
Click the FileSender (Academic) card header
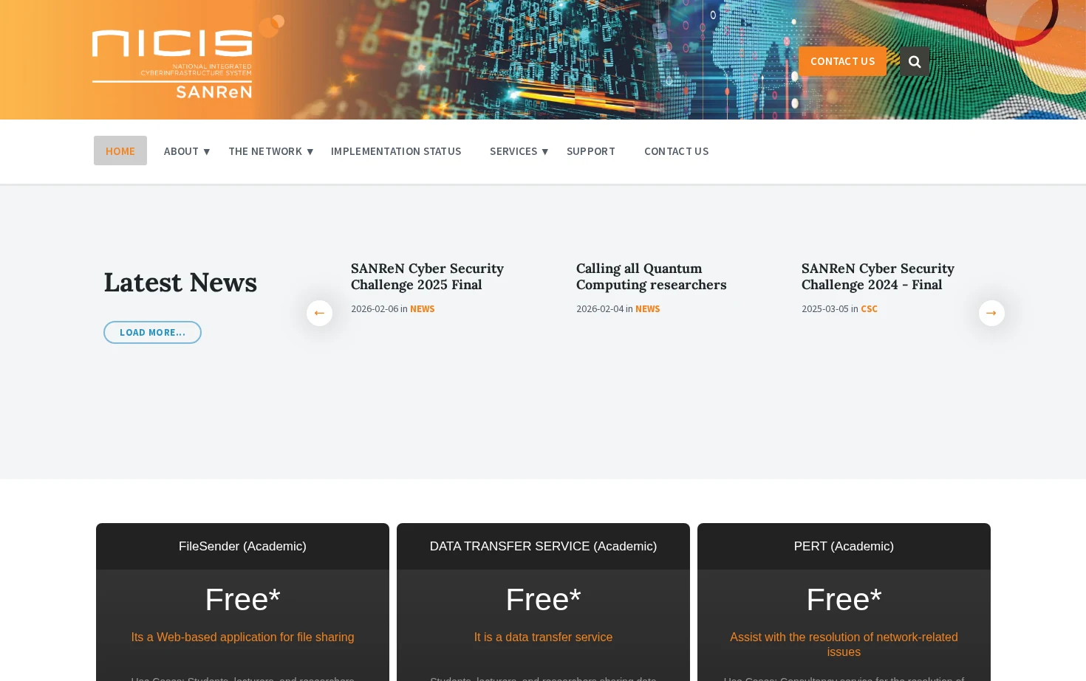(242, 546)
